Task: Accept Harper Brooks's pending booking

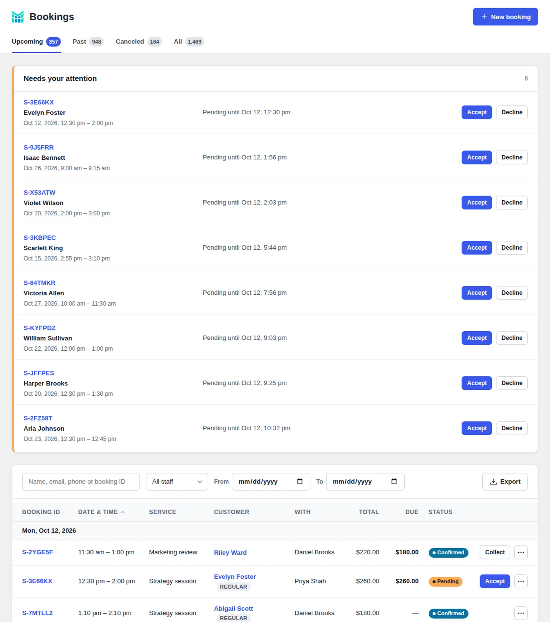Action: point(476,383)
